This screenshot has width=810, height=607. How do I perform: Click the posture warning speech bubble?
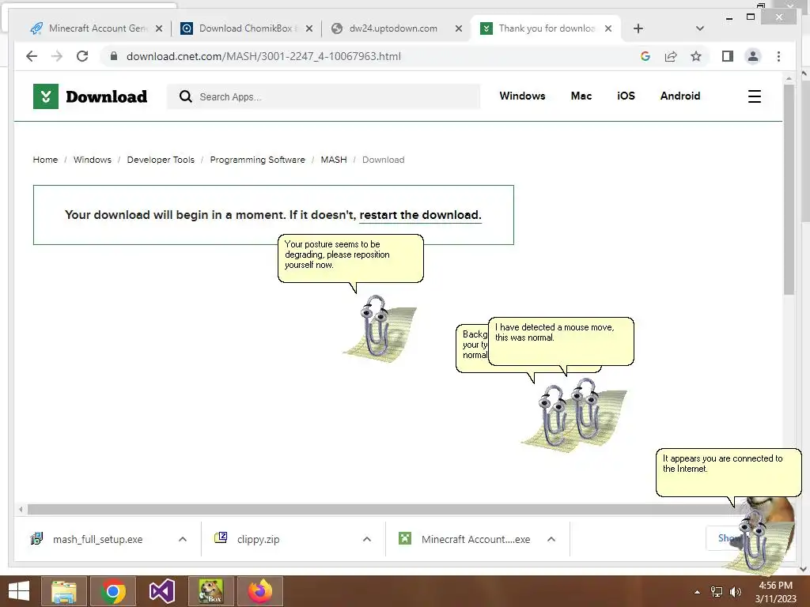click(x=350, y=258)
